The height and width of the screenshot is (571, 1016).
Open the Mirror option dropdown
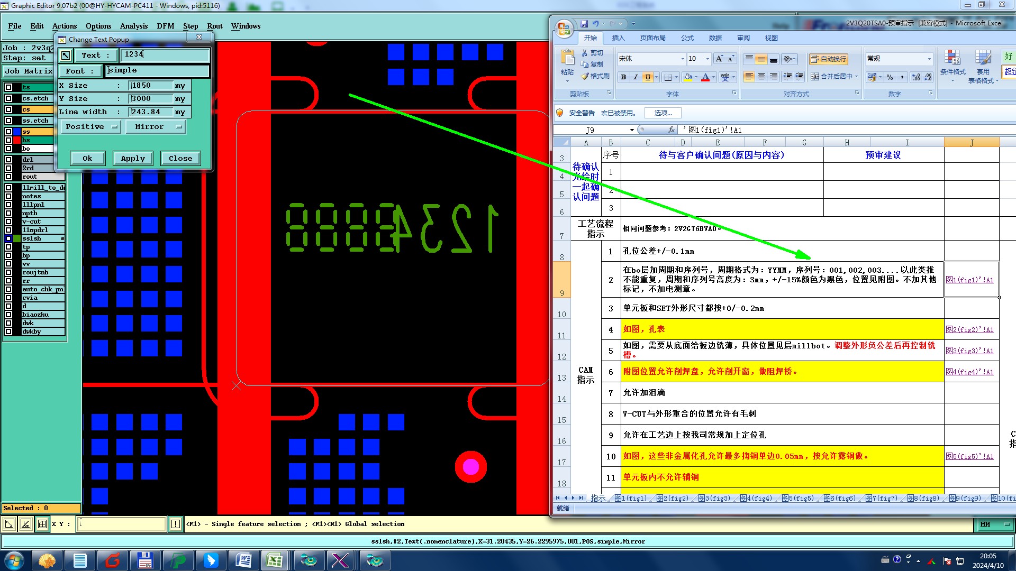[156, 127]
